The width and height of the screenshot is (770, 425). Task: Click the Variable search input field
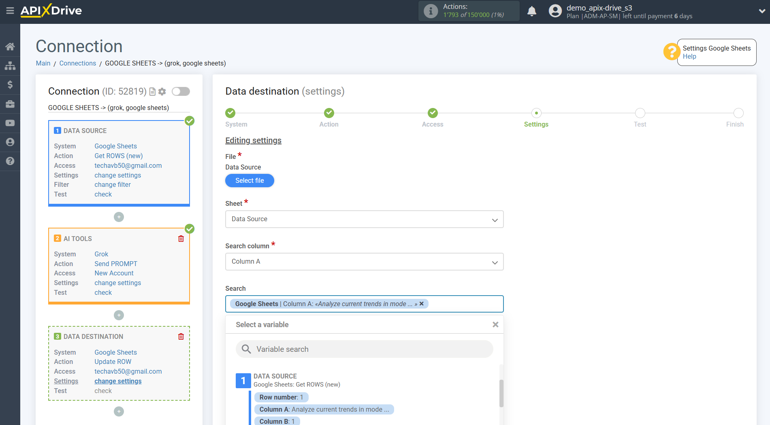[364, 349]
